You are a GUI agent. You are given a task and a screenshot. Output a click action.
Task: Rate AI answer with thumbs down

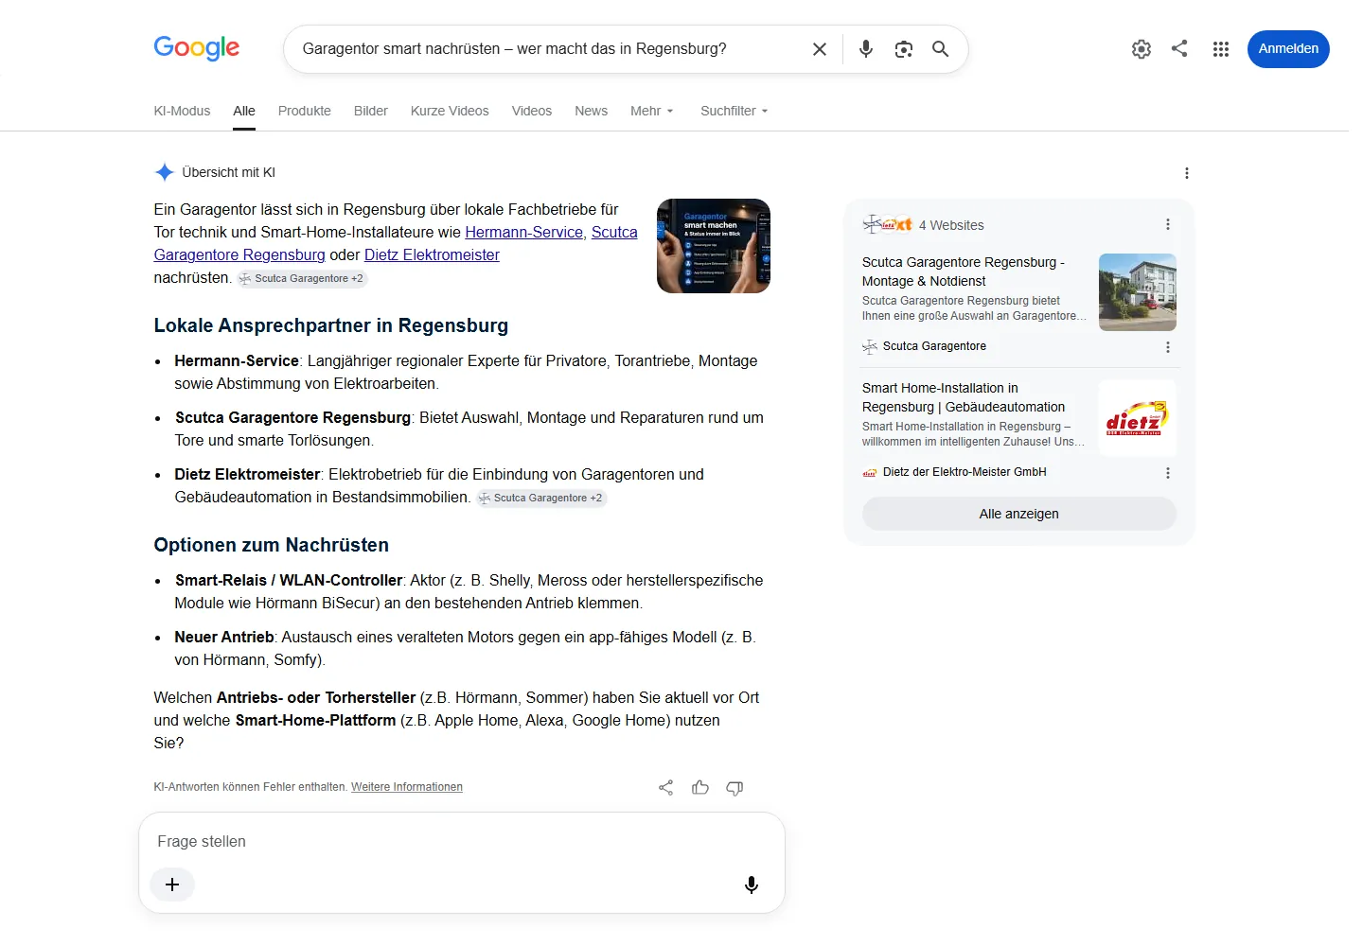(x=735, y=787)
